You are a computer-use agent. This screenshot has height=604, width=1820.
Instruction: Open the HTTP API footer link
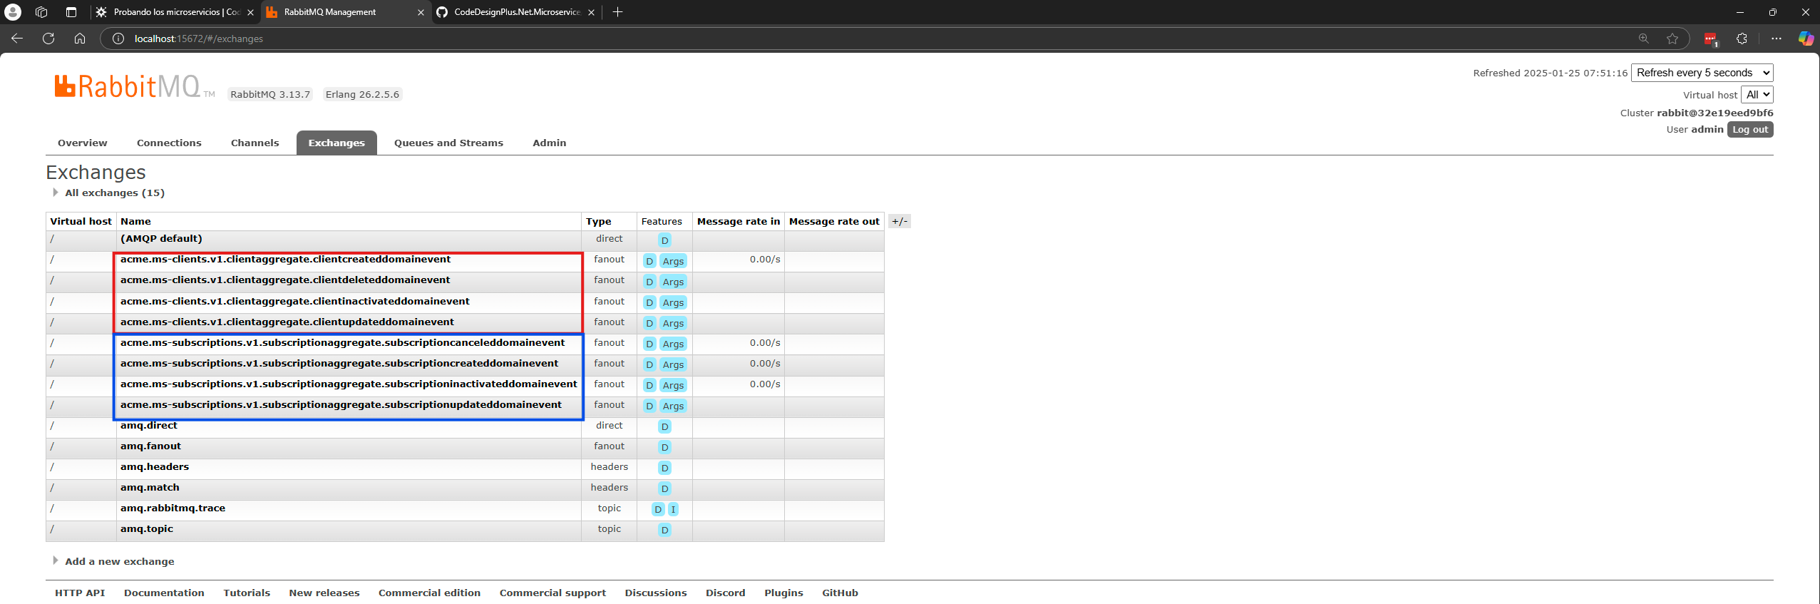(80, 593)
